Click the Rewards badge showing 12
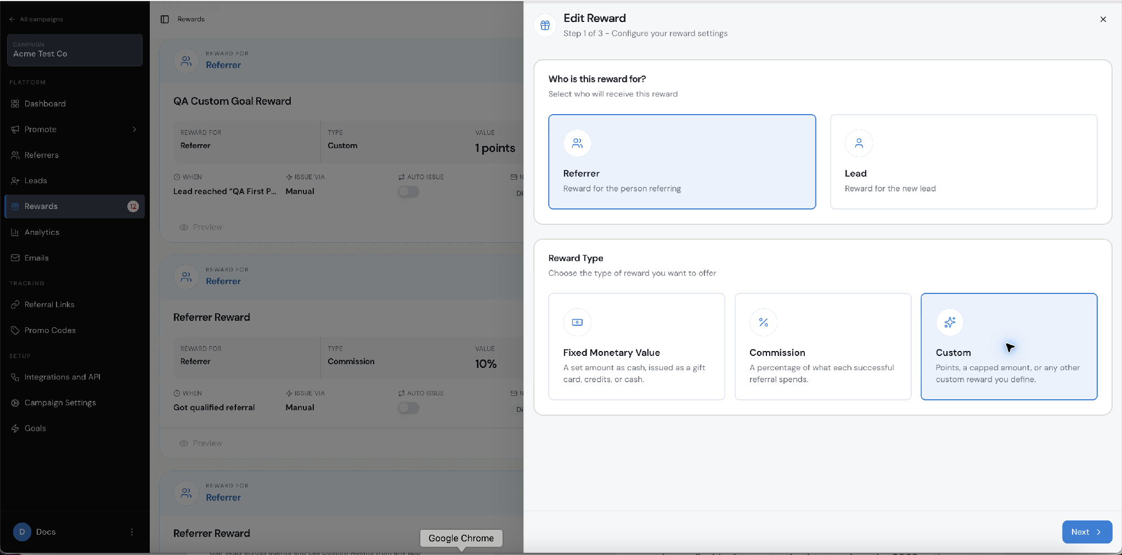The height and width of the screenshot is (555, 1122). [x=133, y=206]
